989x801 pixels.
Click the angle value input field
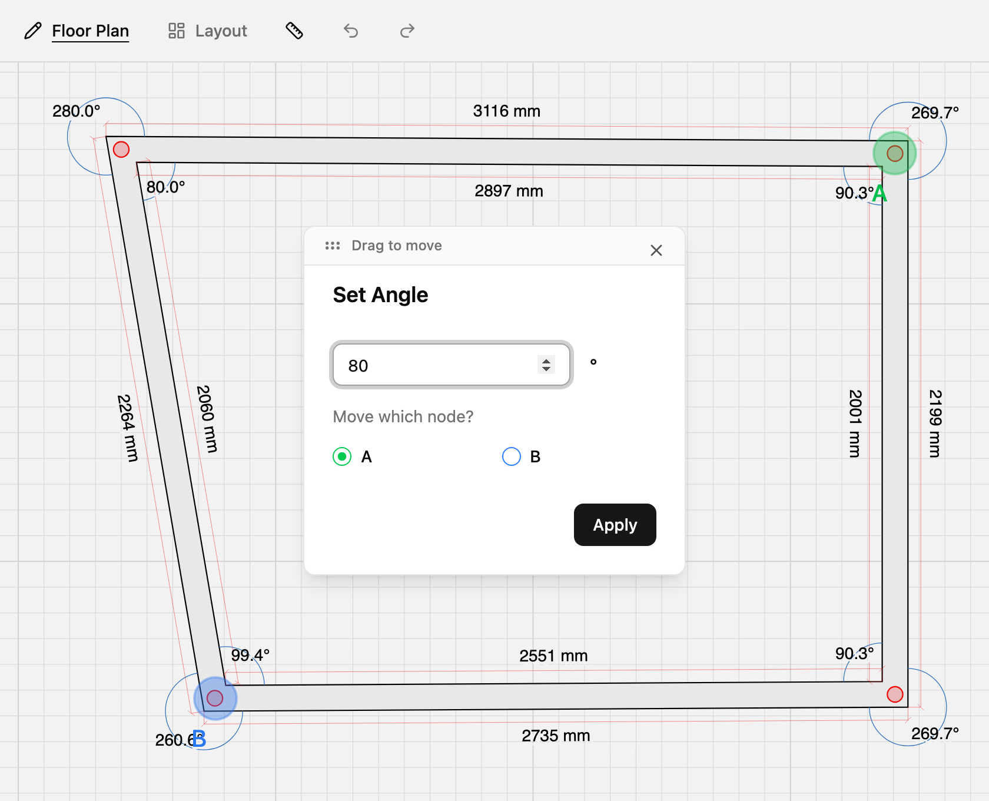[x=452, y=365]
